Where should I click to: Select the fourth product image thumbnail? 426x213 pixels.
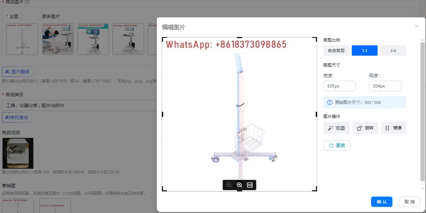(x=128, y=39)
